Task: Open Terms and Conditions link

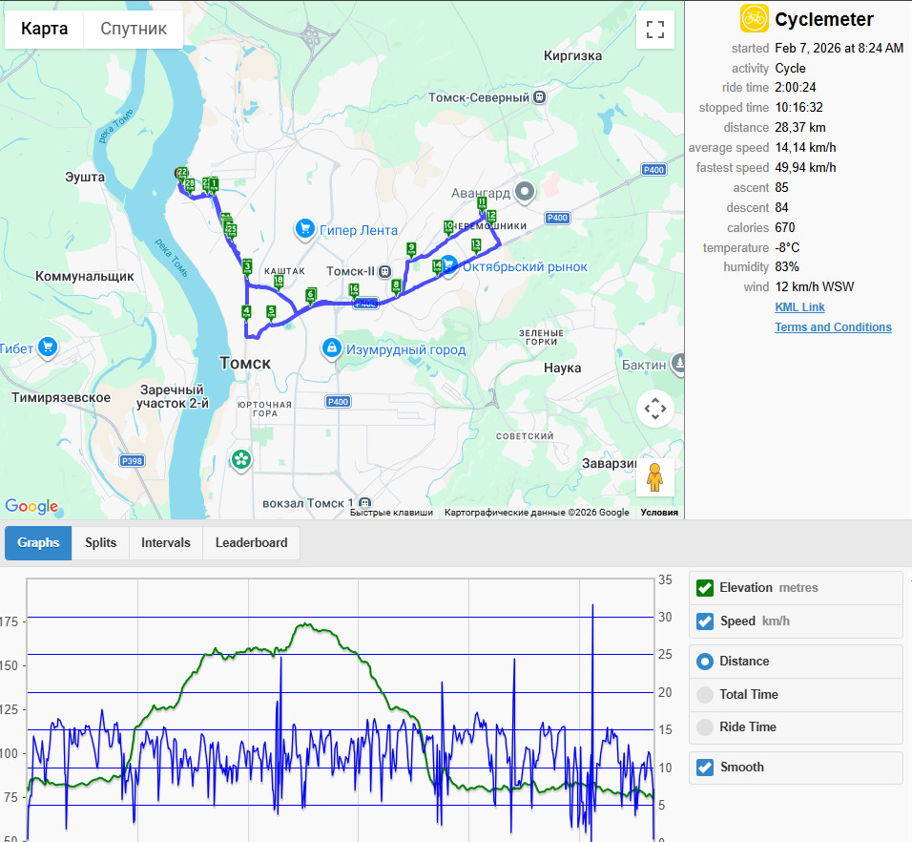Action: click(833, 327)
